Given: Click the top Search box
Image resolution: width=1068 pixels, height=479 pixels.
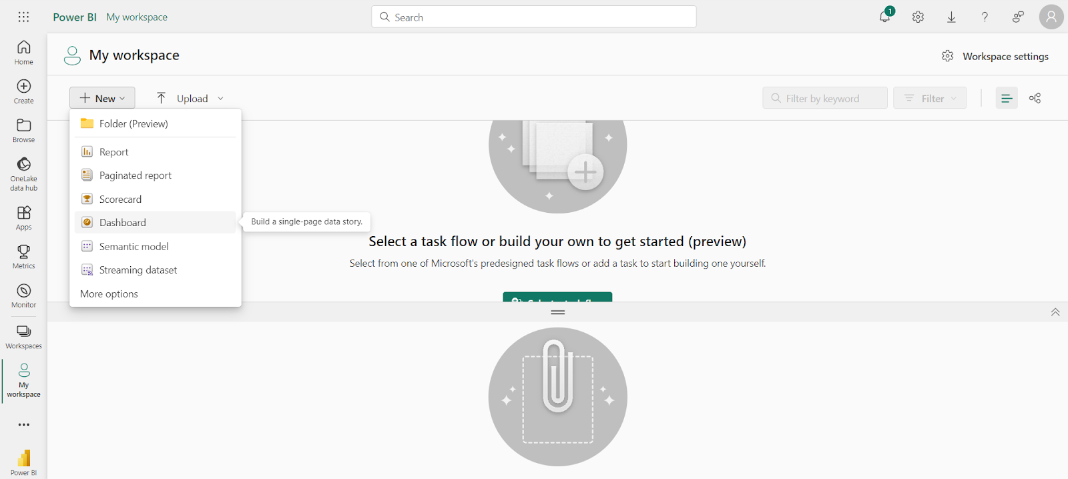Looking at the screenshot, I should pyautogui.click(x=534, y=17).
